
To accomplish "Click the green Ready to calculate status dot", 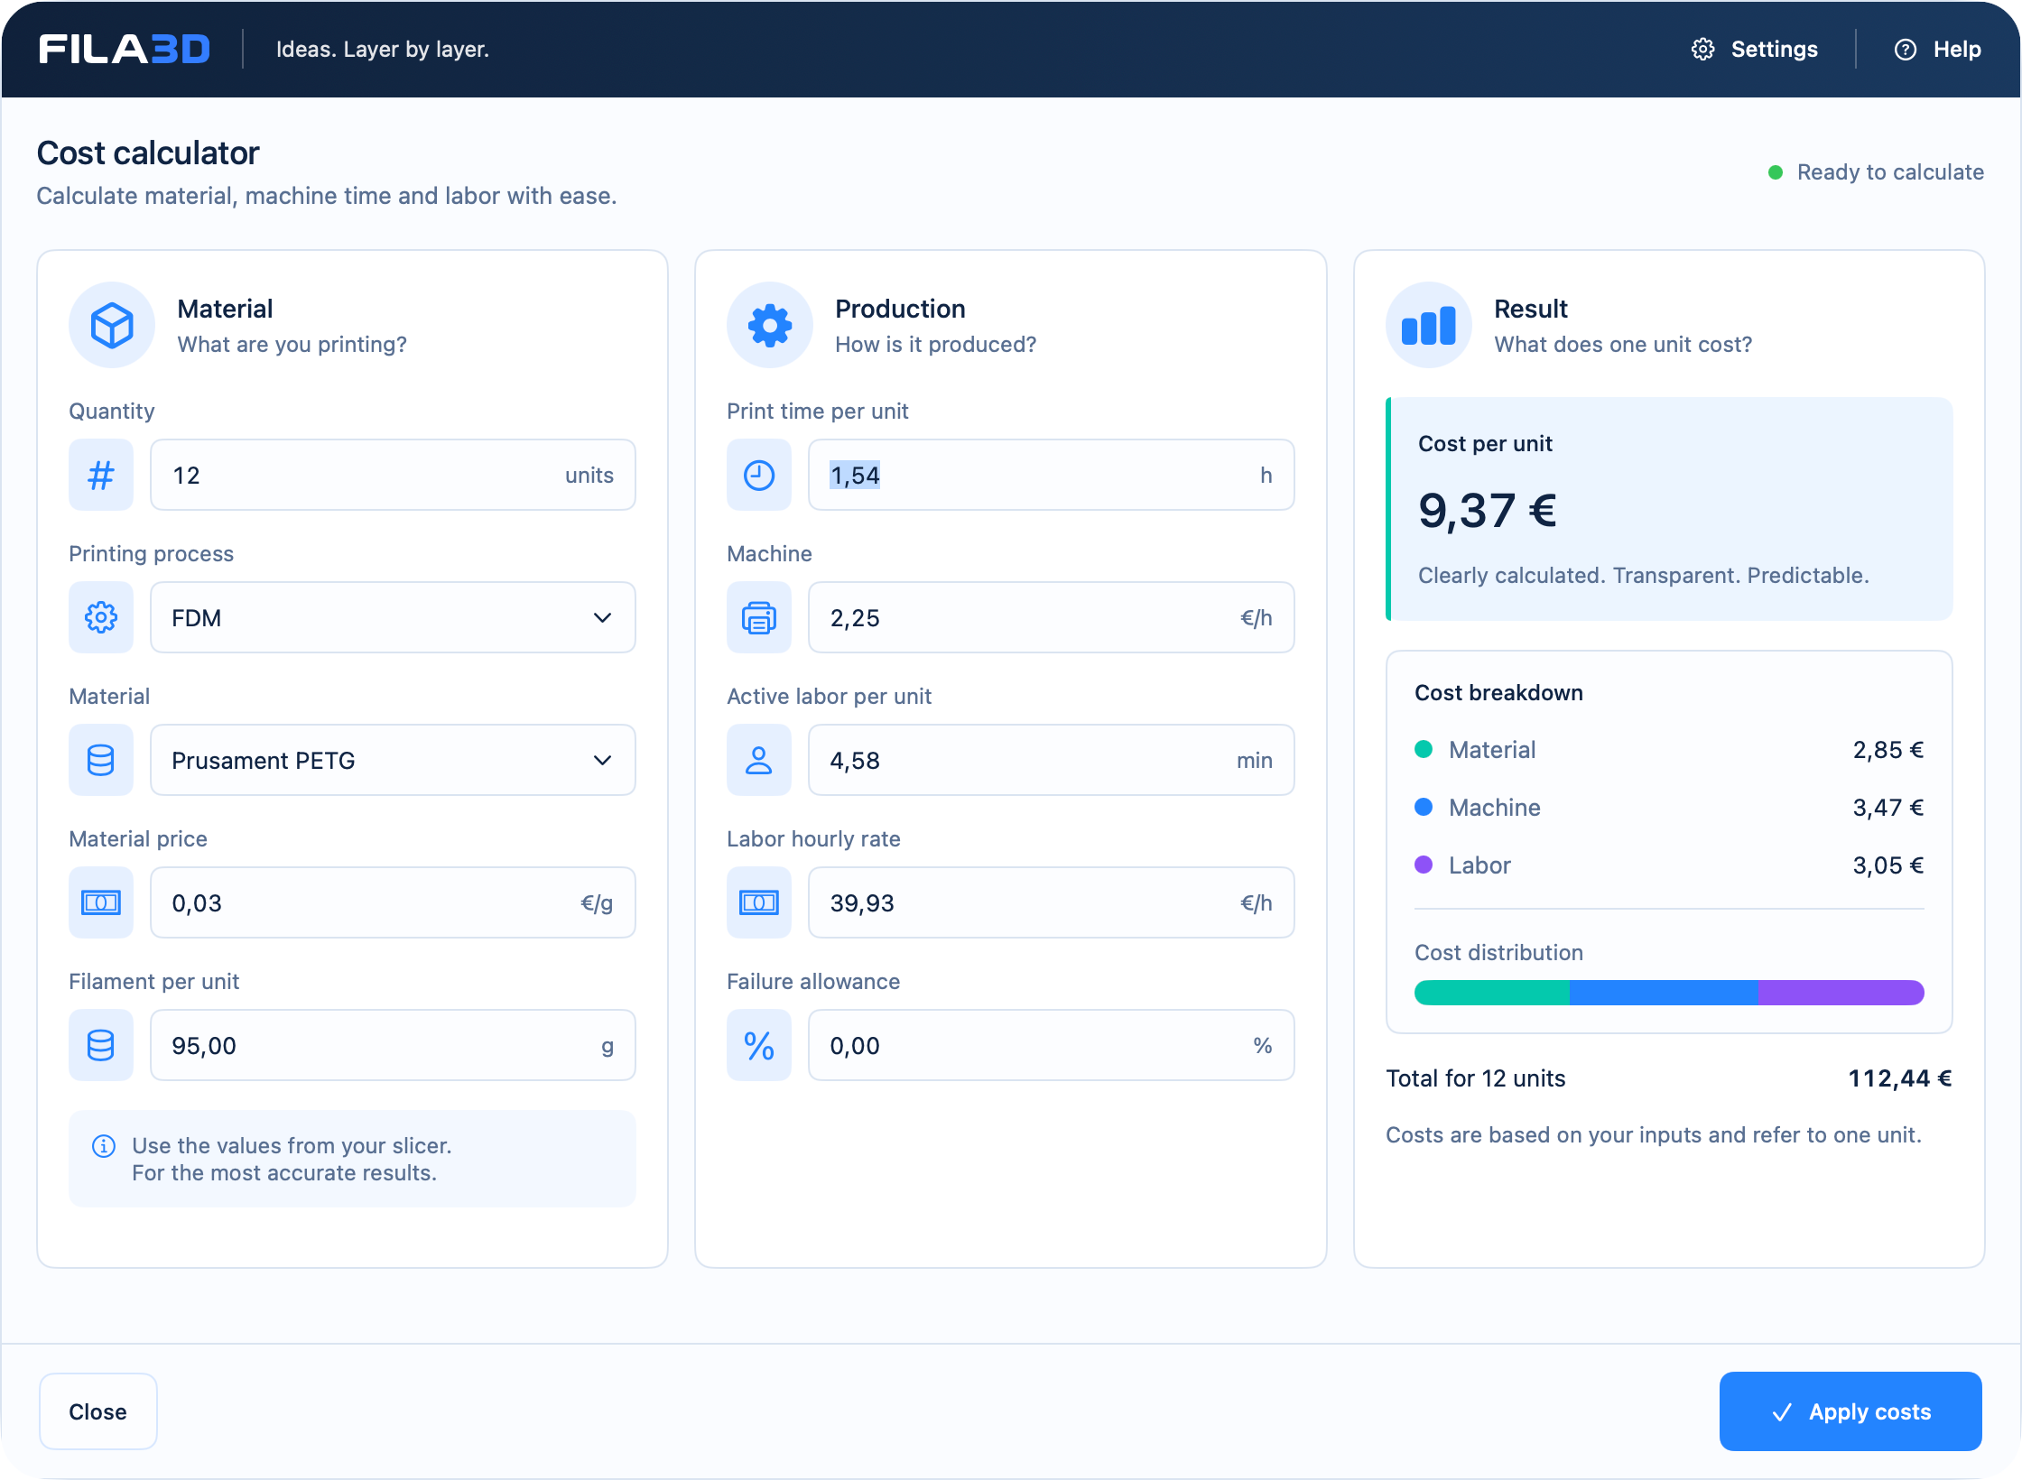I will tap(1776, 172).
